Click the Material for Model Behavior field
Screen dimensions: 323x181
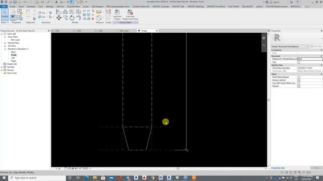point(310,59)
